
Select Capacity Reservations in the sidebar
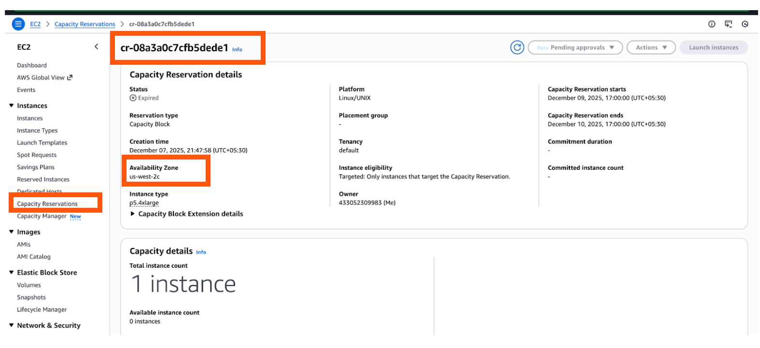(x=47, y=204)
